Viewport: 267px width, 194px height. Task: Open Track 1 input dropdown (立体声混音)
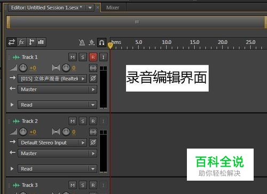[x=52, y=79]
